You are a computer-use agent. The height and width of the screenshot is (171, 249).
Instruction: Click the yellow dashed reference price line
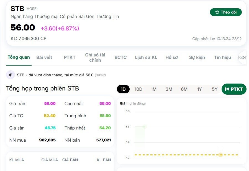(x=186, y=155)
